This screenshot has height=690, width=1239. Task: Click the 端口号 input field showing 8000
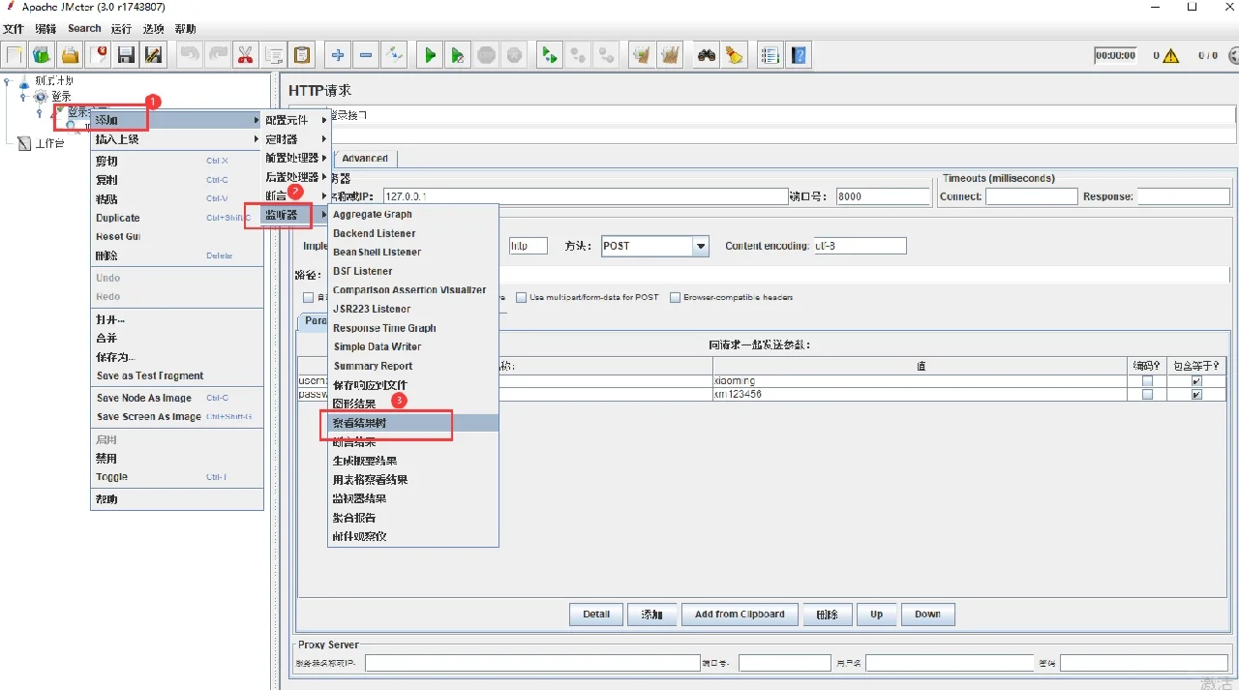coord(882,196)
